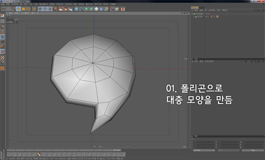This screenshot has width=265, height=160.
Task: Toggle the X axis lock
Action: tap(40, 9)
